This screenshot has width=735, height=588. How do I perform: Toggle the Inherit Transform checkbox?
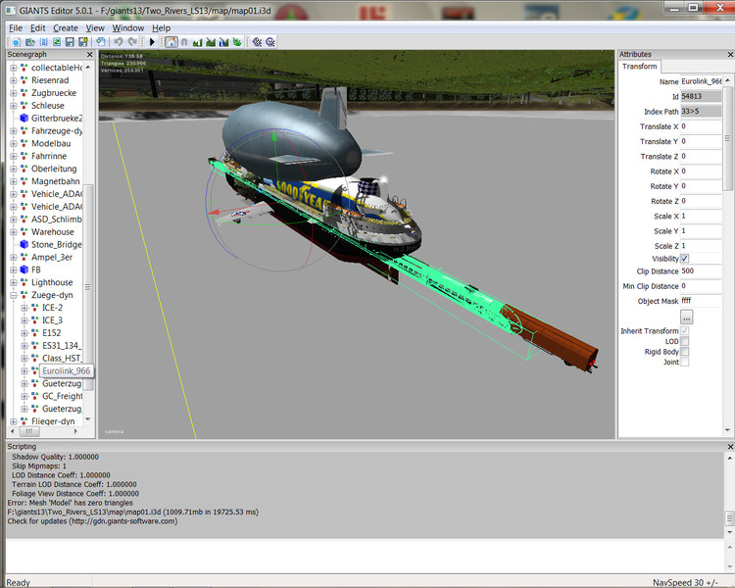(x=684, y=331)
